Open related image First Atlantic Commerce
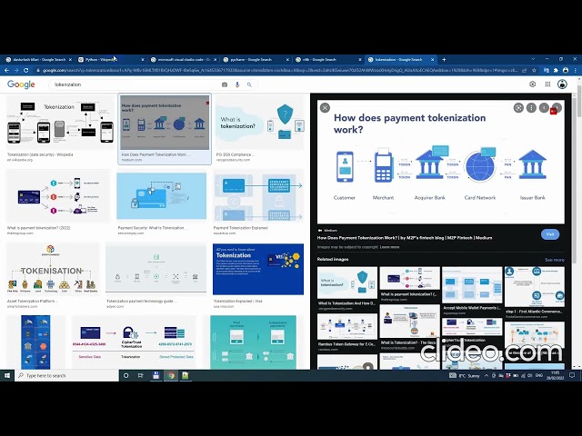 point(535,287)
